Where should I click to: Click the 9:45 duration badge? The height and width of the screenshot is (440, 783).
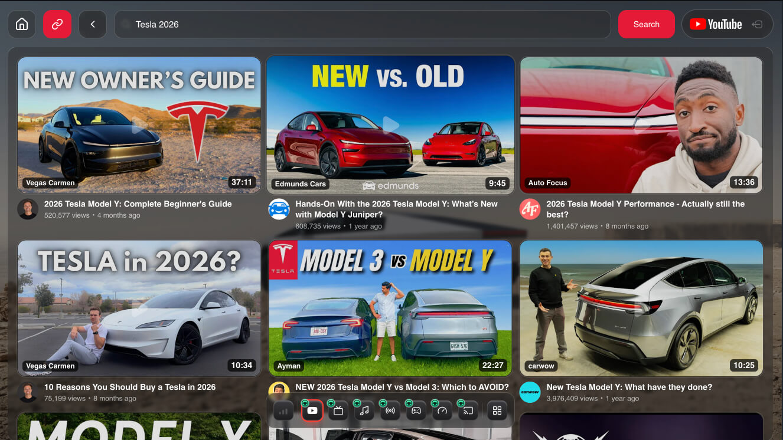pyautogui.click(x=497, y=183)
